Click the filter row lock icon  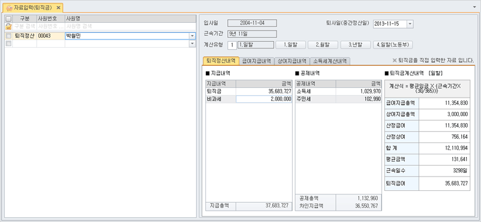click(x=8, y=26)
